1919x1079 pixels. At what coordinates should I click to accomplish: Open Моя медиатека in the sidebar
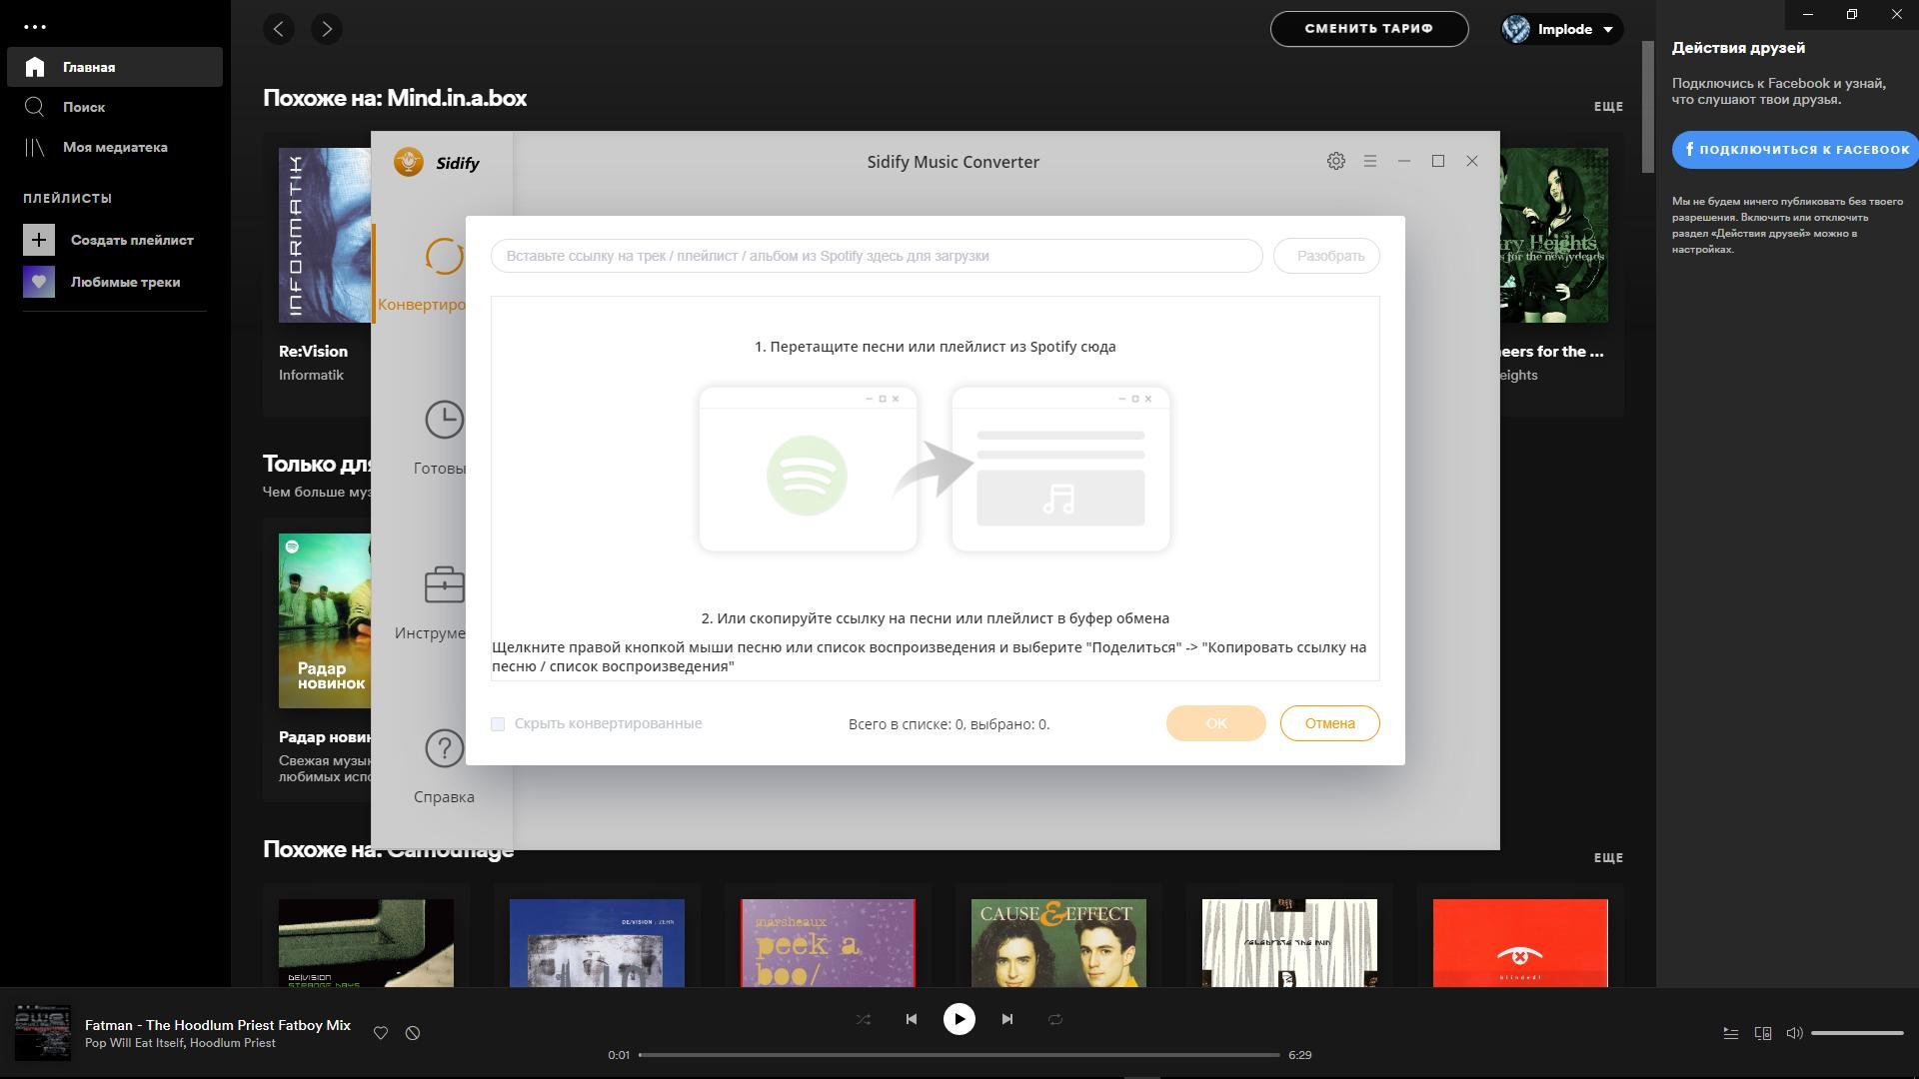click(x=115, y=147)
